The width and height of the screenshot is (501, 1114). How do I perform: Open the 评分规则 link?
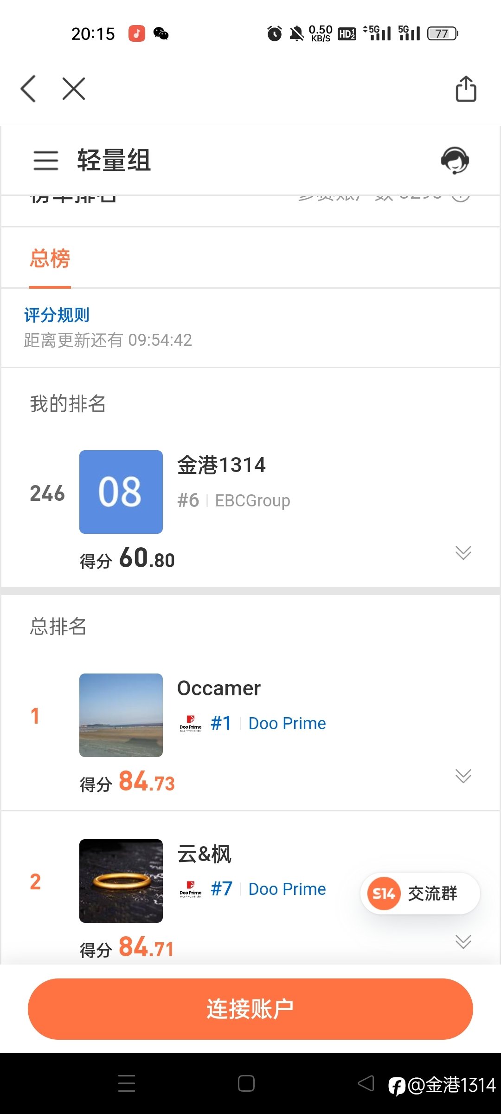pyautogui.click(x=57, y=315)
